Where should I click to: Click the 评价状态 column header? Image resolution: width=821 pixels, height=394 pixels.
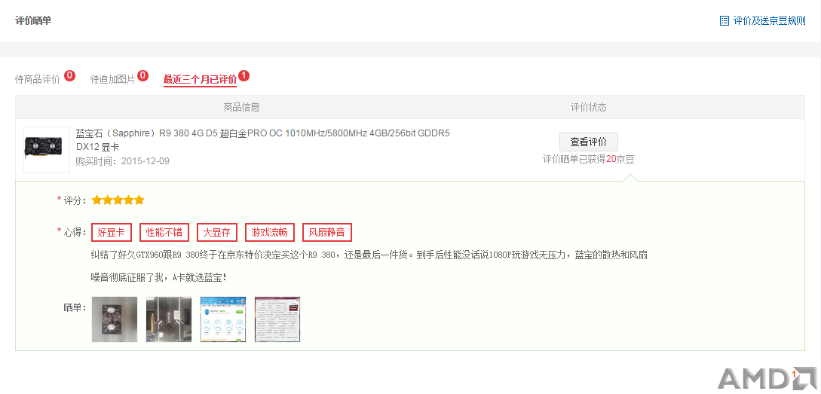[589, 107]
